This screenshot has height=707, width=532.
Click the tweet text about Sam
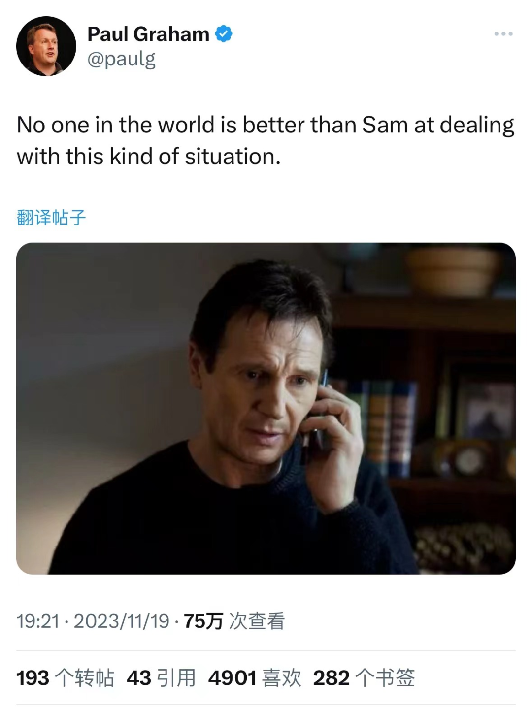click(266, 141)
